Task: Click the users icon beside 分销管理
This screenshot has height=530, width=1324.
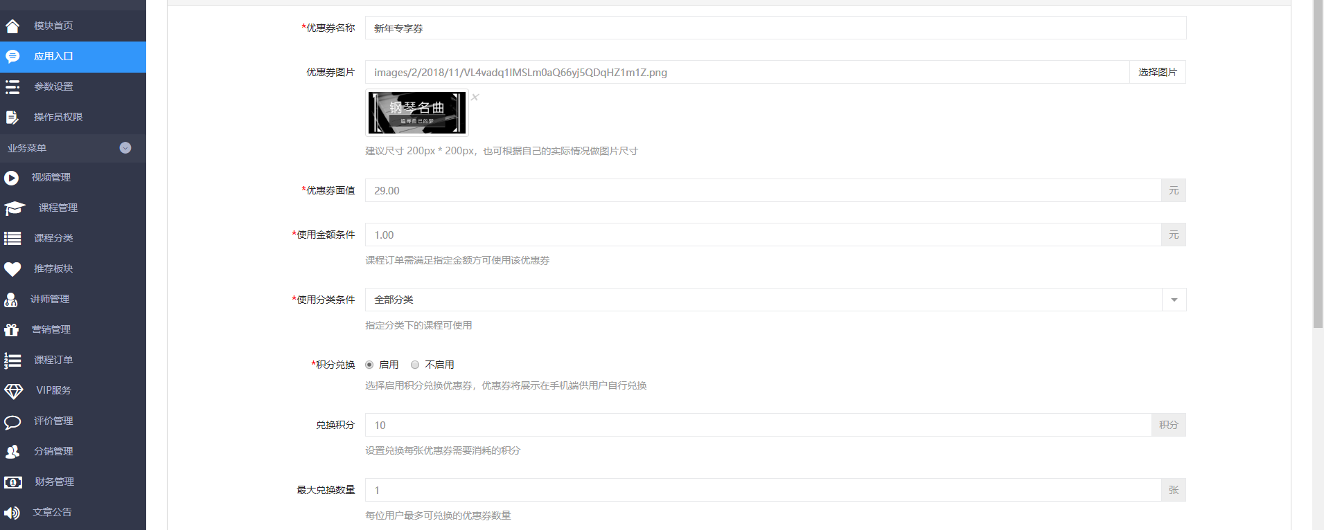Action: click(x=12, y=452)
